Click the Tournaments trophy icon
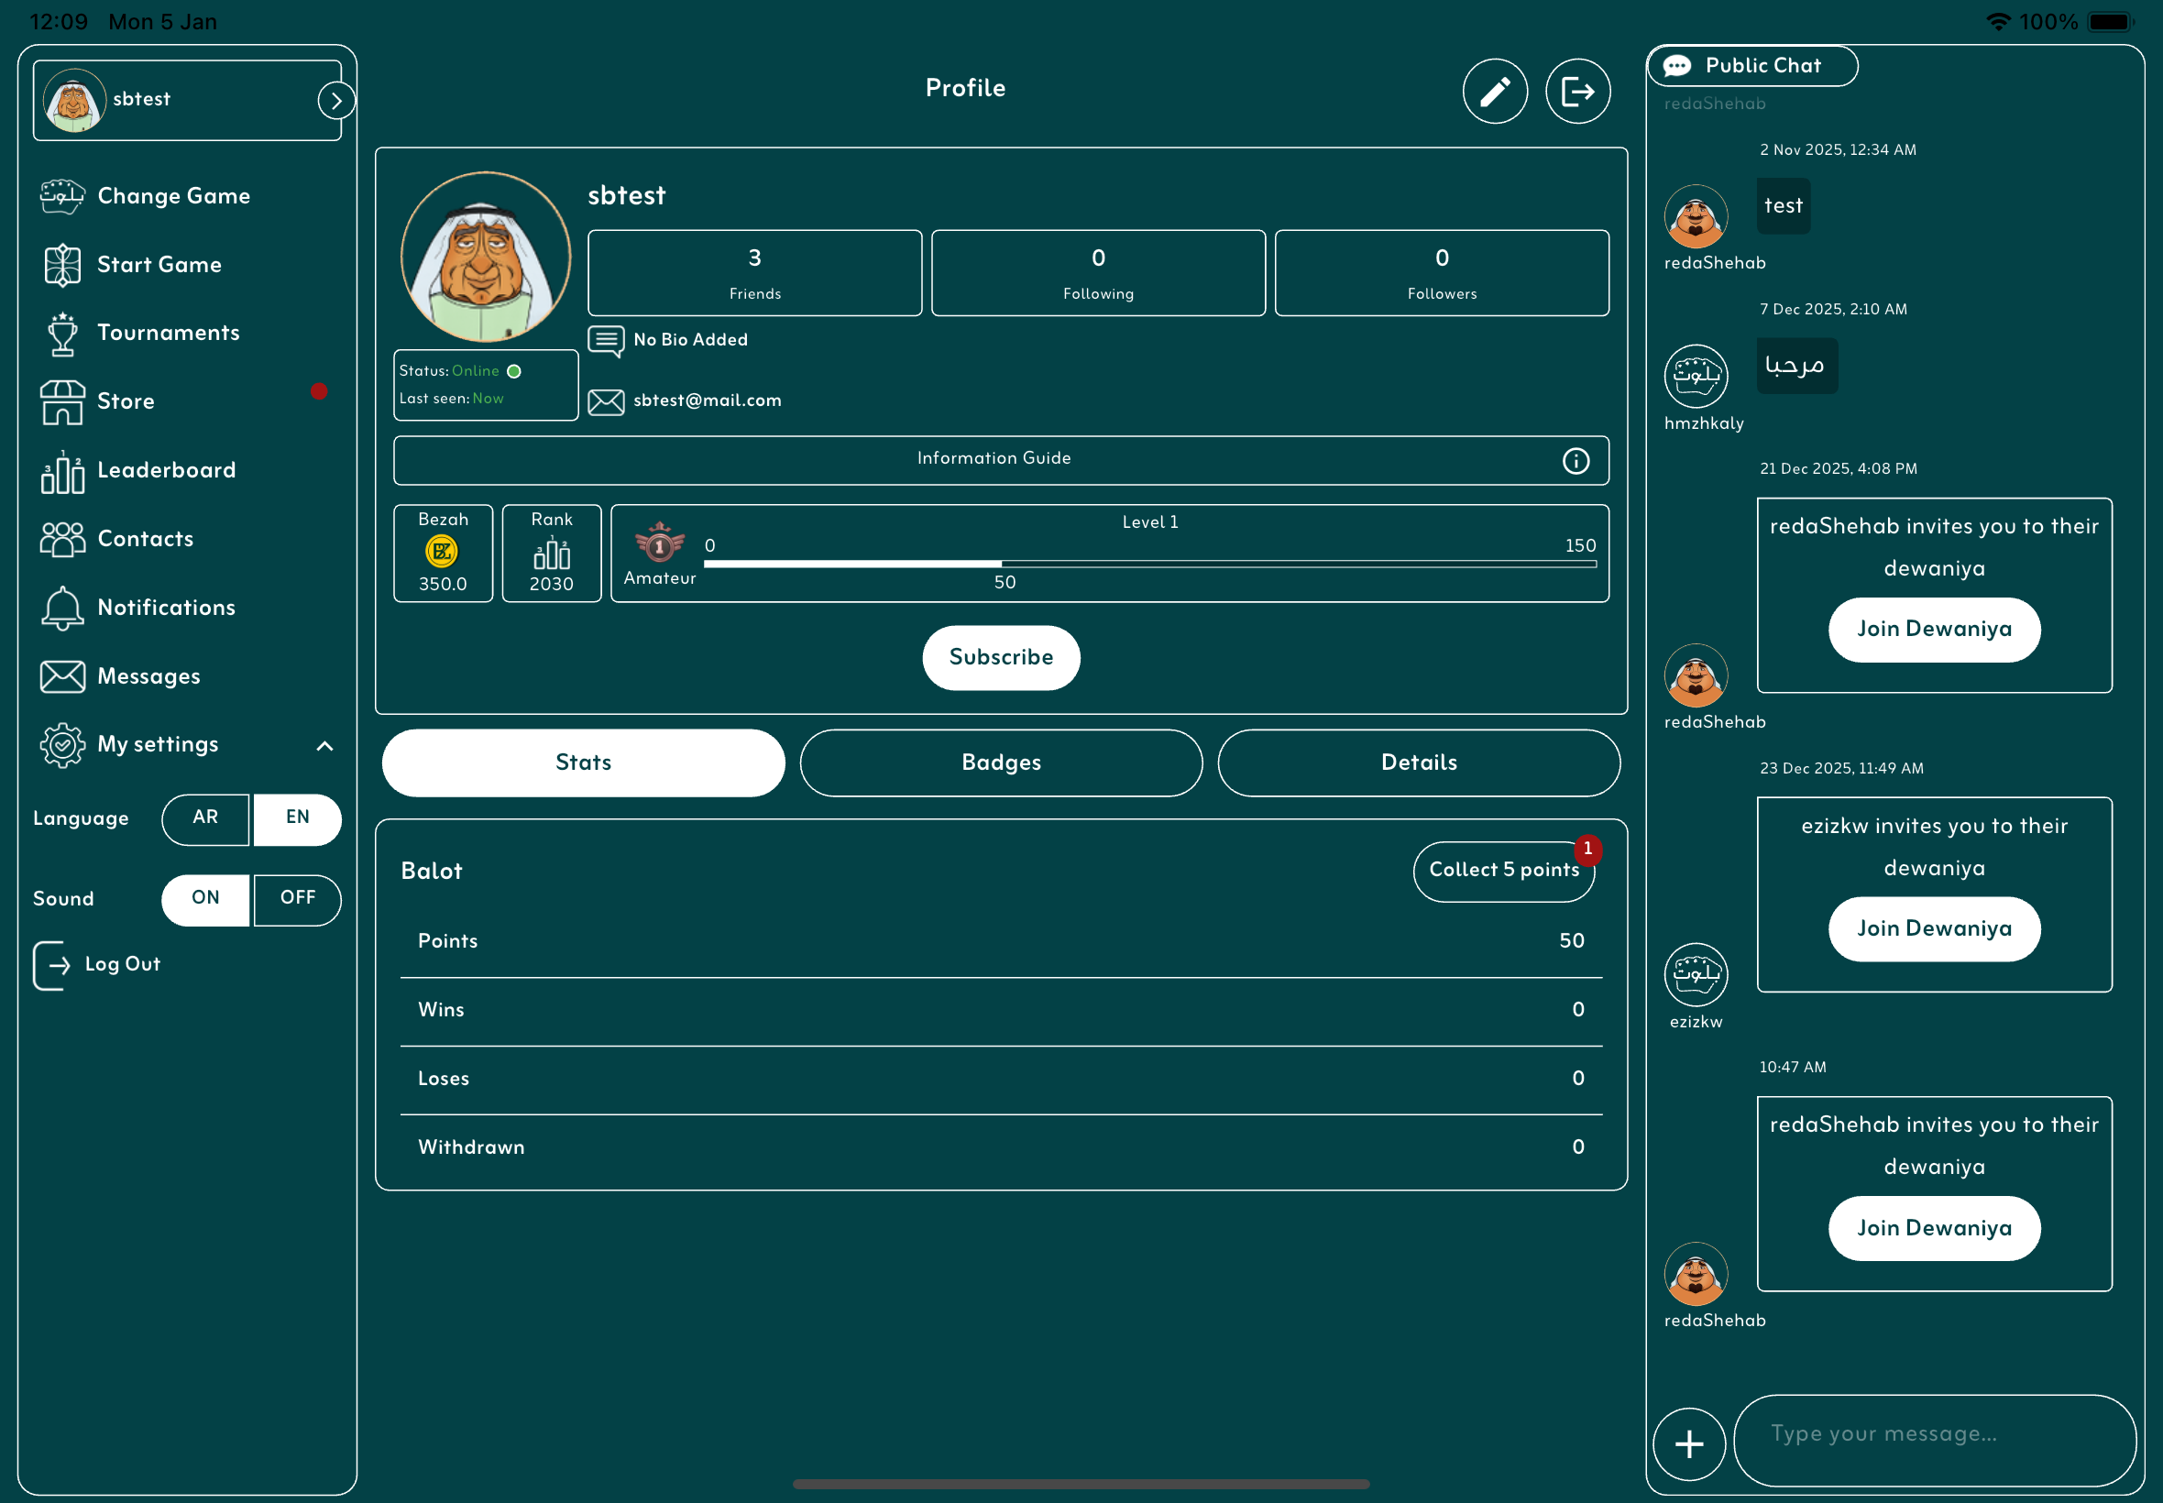 coord(62,334)
